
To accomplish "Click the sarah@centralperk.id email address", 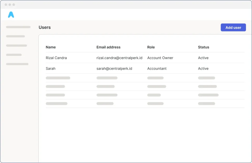I will pos(114,69).
